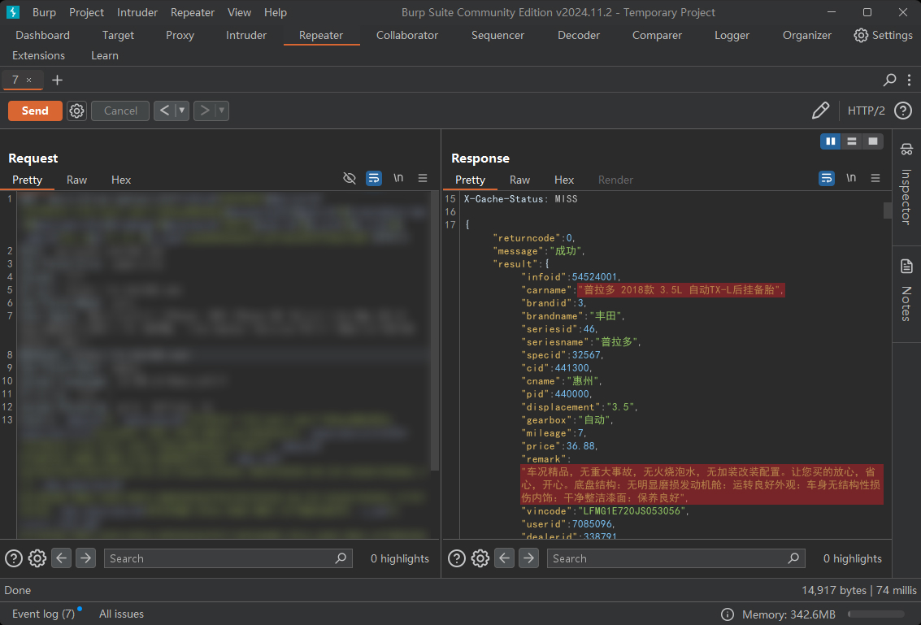Viewport: 921px width, 625px height.
Task: Go forward to next request in history
Action: click(204, 111)
